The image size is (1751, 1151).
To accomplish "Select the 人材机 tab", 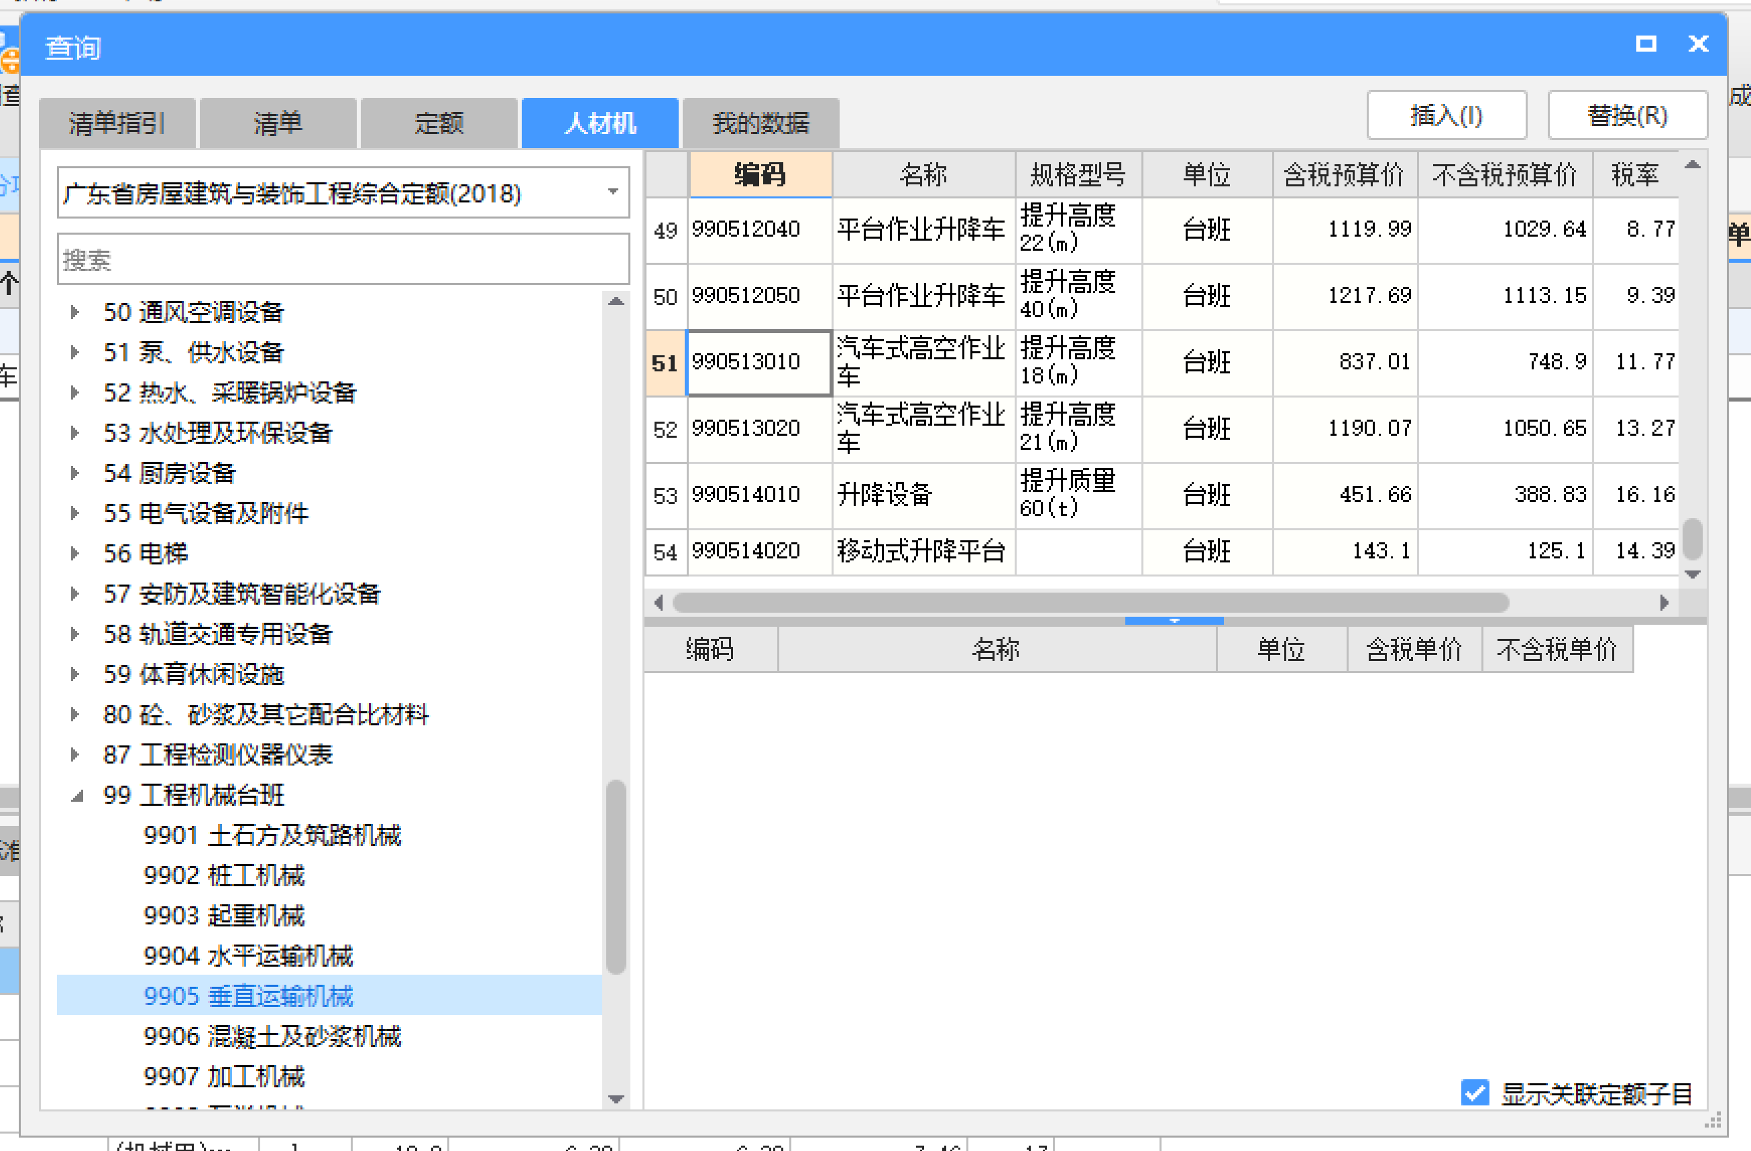I will [x=600, y=123].
